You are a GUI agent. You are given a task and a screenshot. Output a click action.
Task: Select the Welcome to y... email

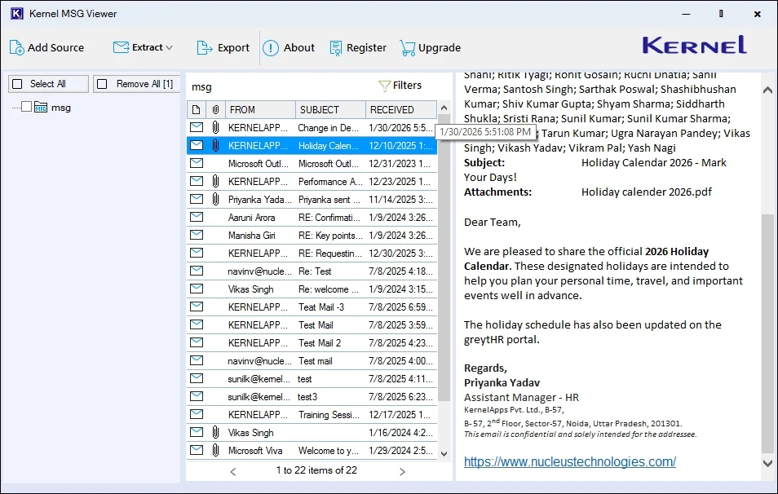[312, 450]
